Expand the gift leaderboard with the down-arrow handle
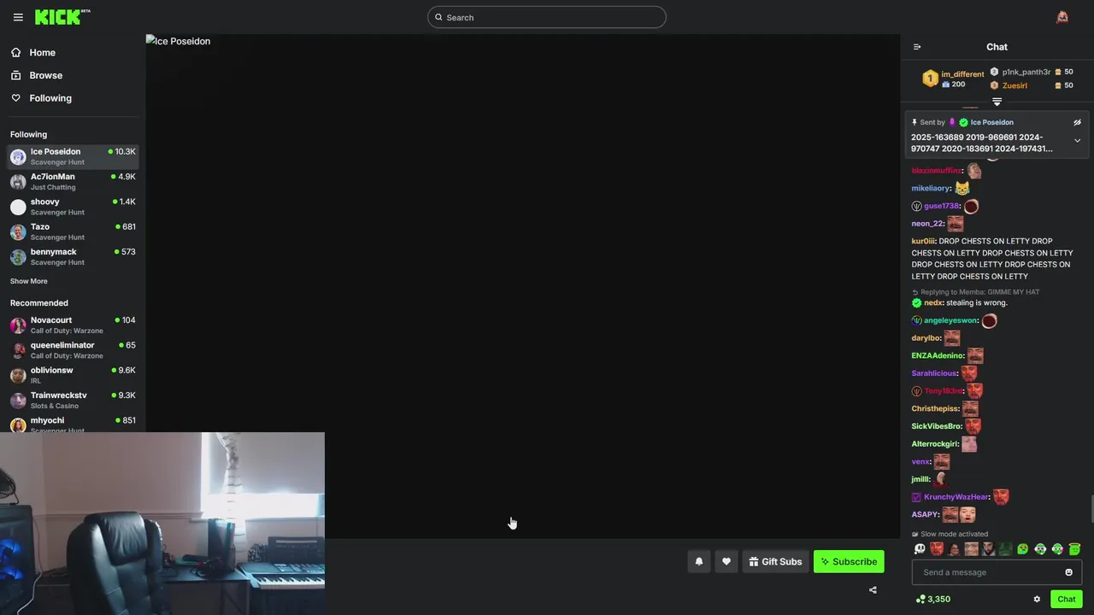This screenshot has width=1094, height=615. coord(997,102)
